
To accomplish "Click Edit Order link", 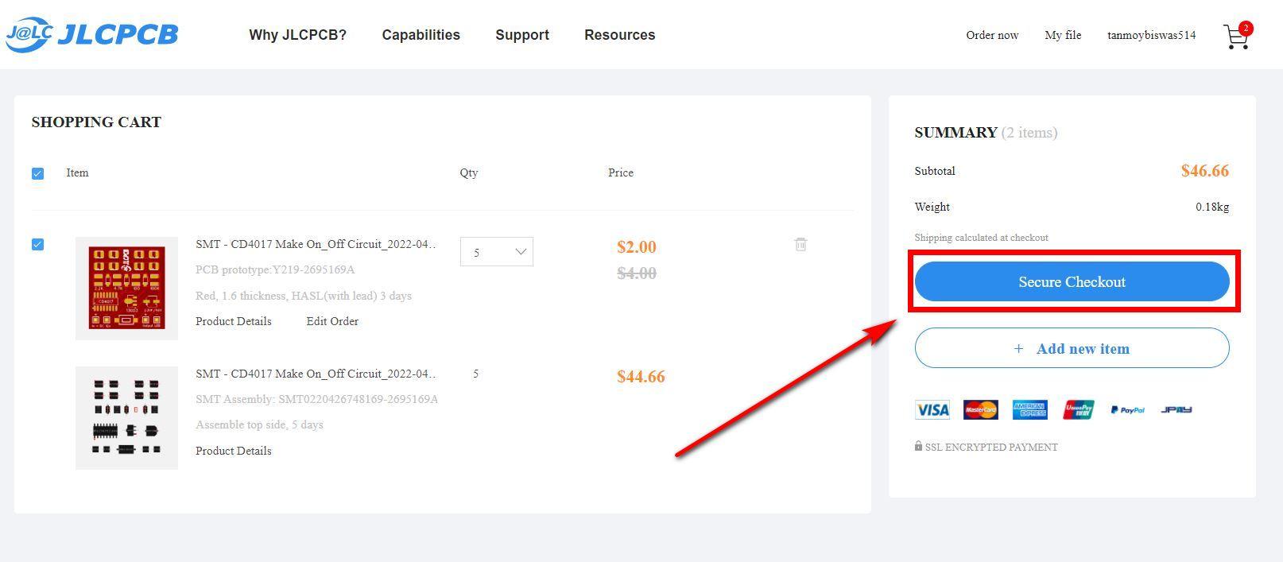I will click(332, 321).
